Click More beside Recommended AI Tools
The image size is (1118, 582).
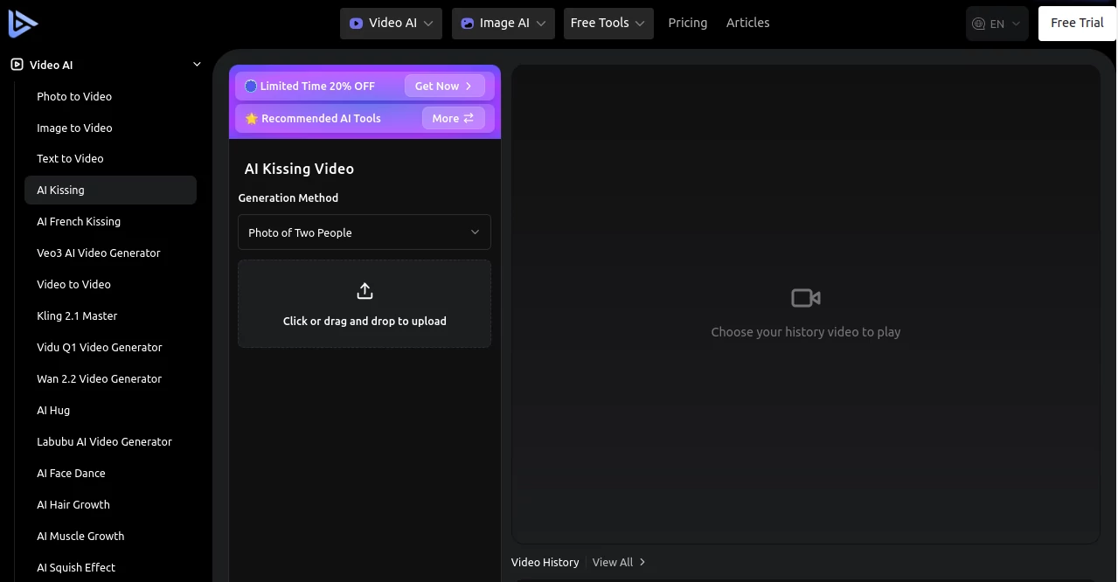pyautogui.click(x=453, y=118)
